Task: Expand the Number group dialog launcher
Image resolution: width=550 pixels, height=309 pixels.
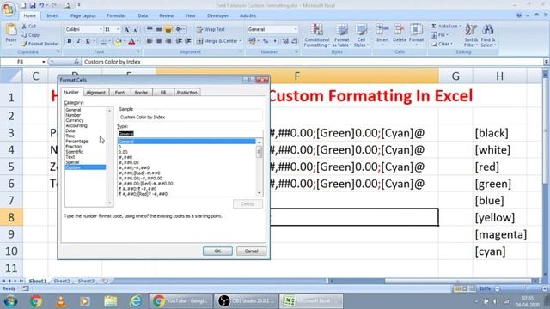Action: (296, 51)
